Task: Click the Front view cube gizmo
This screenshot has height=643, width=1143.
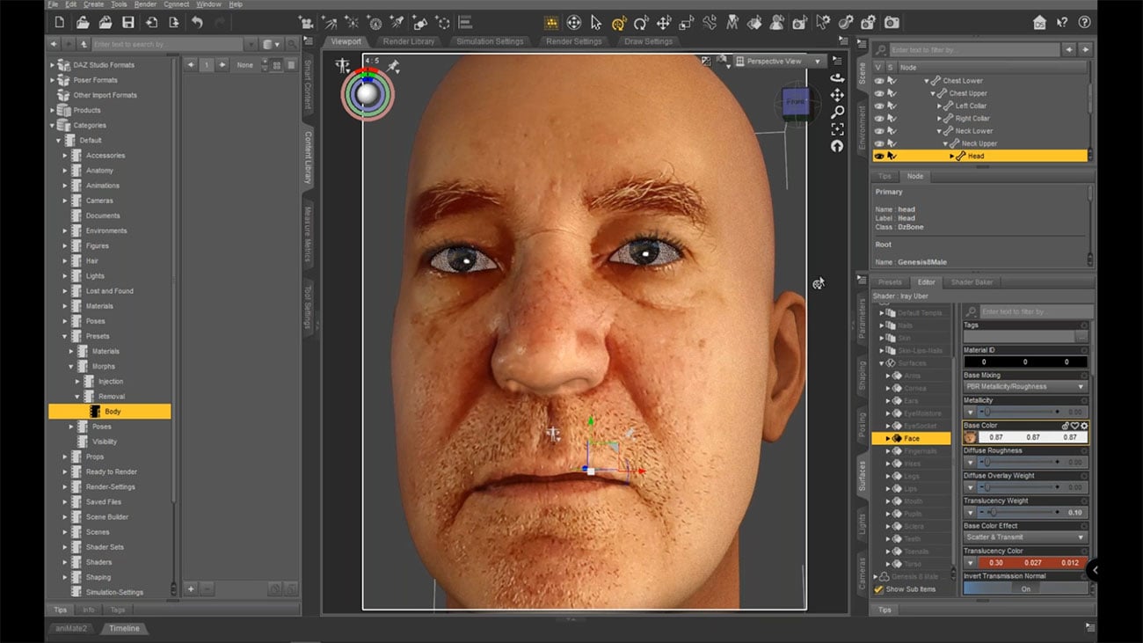Action: 797,102
